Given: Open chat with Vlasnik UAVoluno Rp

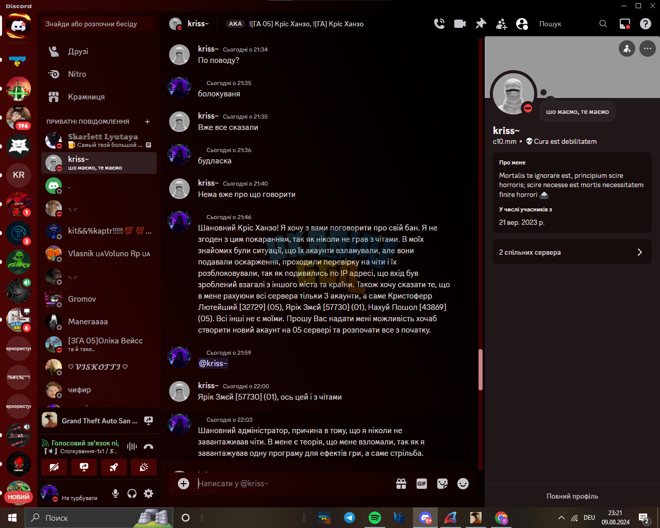Looking at the screenshot, I should point(99,254).
